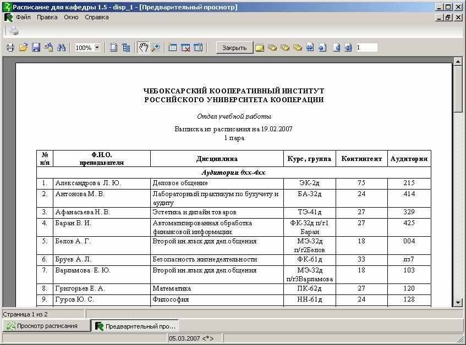Click the red X table icon in toolbar
The height and width of the screenshot is (345, 466).
(x=185, y=48)
